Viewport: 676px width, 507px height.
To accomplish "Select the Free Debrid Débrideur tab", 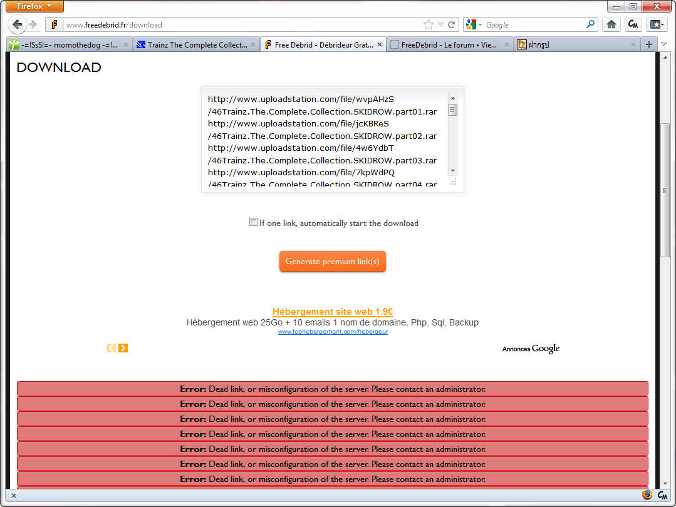I will point(323,44).
